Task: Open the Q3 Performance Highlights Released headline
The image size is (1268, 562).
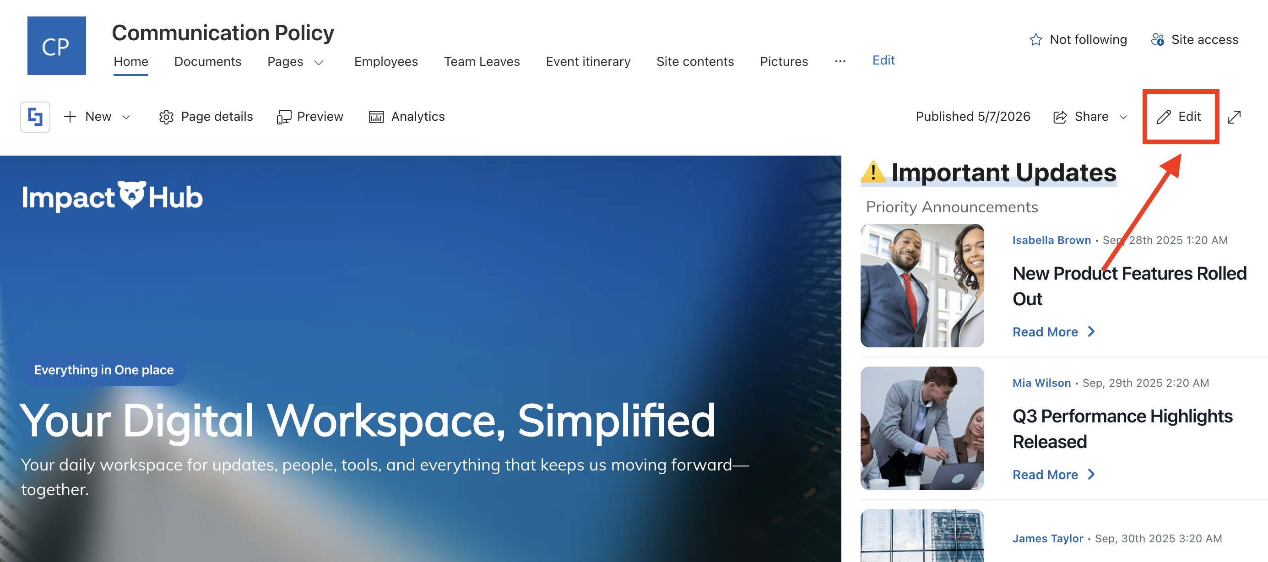Action: [1123, 429]
